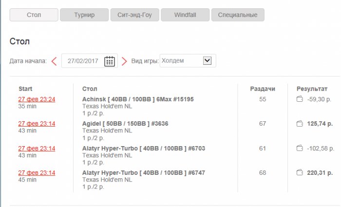
Task: Switch to the Windfall tab
Action: [x=185, y=15]
